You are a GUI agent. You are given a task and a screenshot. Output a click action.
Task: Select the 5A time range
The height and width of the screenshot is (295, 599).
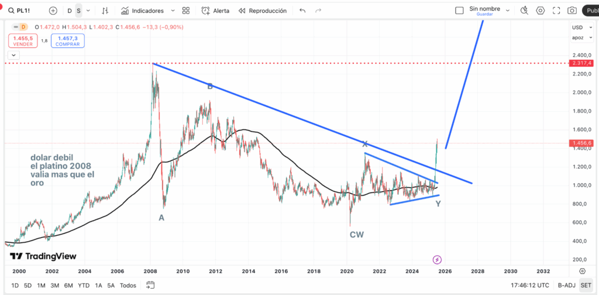(111, 286)
